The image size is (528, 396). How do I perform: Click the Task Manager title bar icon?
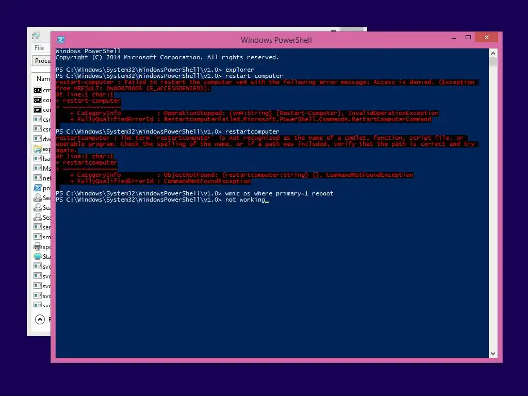coord(36,35)
